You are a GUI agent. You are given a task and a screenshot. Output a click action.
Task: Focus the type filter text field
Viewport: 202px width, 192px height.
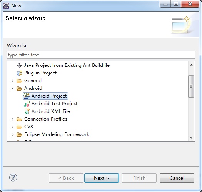click(101, 55)
